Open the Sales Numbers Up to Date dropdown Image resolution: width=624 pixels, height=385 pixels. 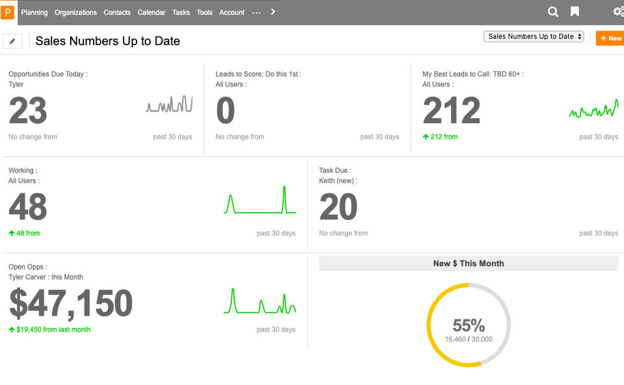(x=534, y=37)
